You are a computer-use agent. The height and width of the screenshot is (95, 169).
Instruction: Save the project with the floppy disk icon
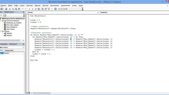6,9
